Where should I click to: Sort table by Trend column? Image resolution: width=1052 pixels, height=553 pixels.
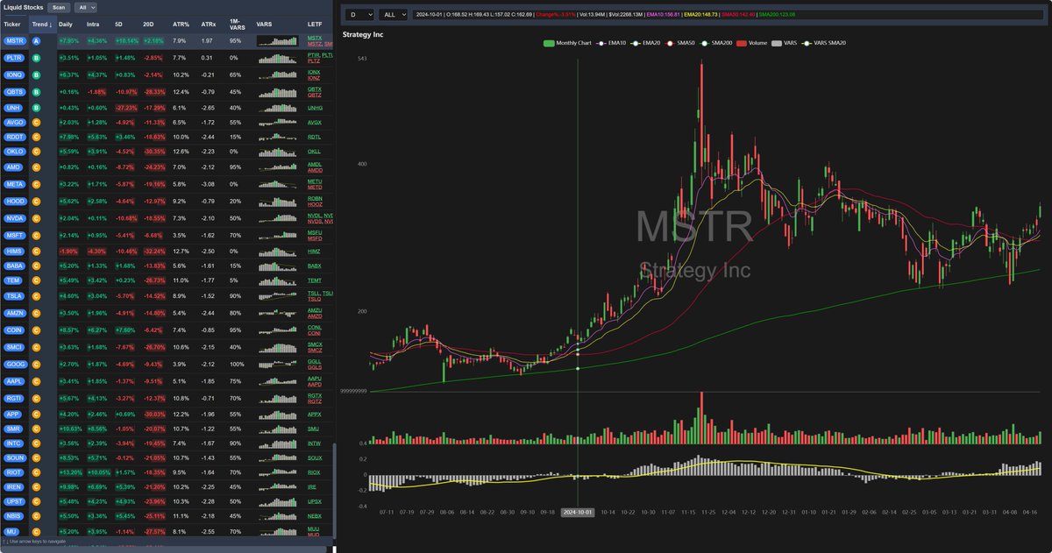tap(41, 24)
